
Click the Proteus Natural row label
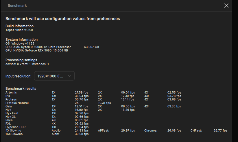tap(17, 103)
